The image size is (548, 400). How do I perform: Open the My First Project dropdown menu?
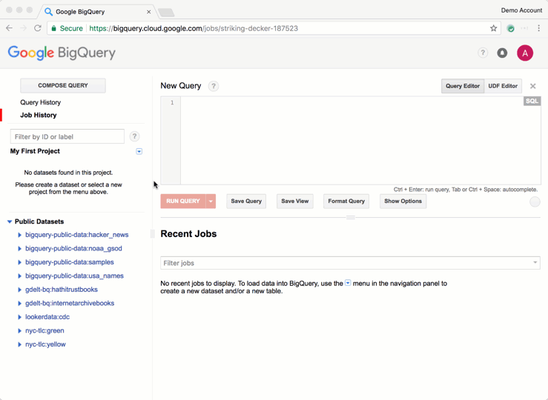tap(139, 152)
